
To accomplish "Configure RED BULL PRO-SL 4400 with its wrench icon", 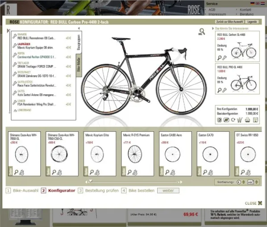I will 225,90.
